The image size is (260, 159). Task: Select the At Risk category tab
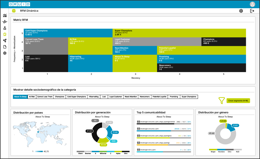pyautogui.click(x=32, y=97)
